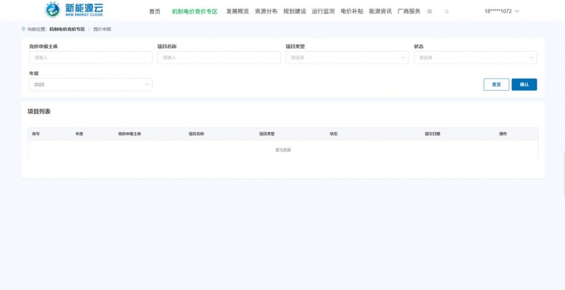
Task: Expand the user account 18*****1072 menu
Action: pyautogui.click(x=502, y=11)
